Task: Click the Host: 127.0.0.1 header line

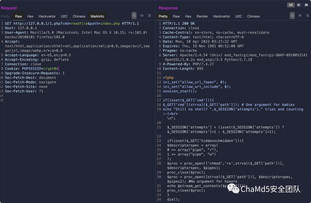Action: coord(21,28)
